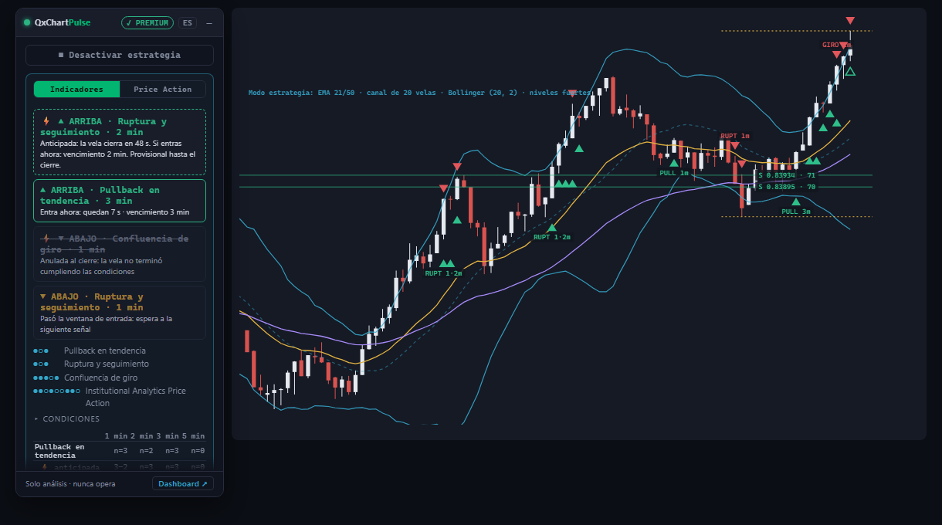Click the 1 min column header
The width and height of the screenshot is (942, 525).
117,436
